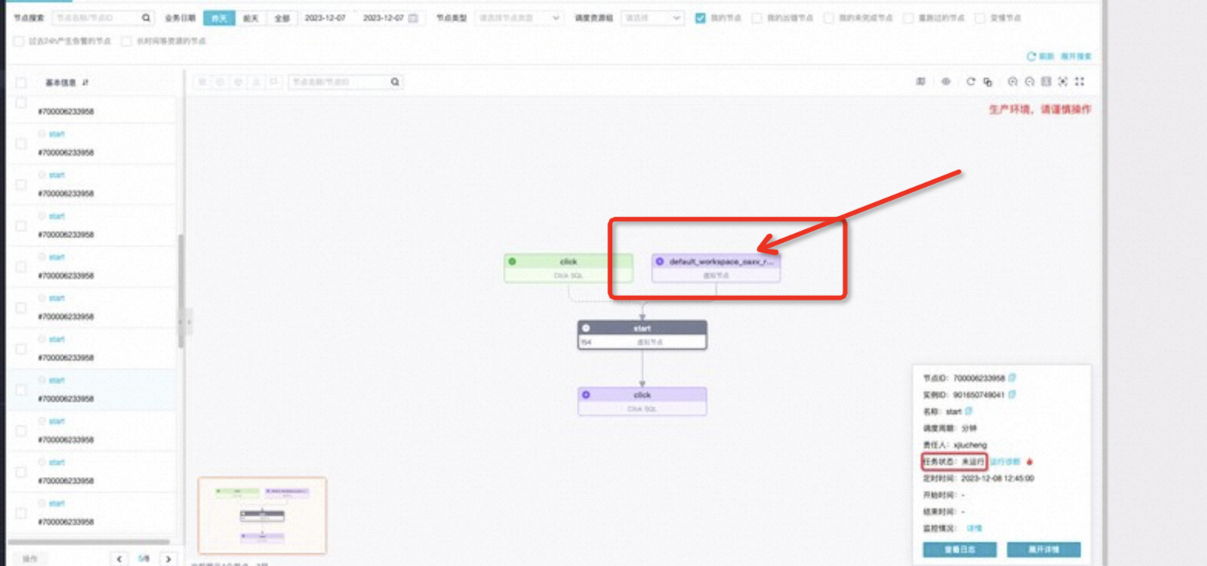Select the green click SQL node
Image resolution: width=1207 pixels, height=566 pixels.
569,268
